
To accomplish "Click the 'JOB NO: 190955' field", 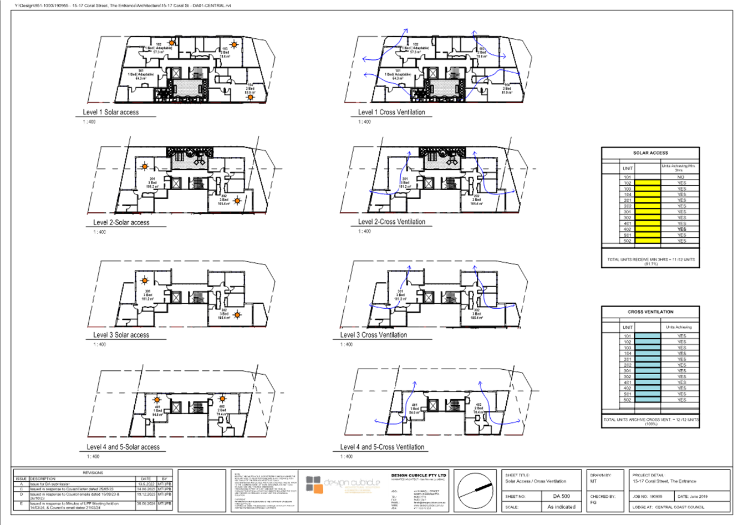I will [x=648, y=497].
